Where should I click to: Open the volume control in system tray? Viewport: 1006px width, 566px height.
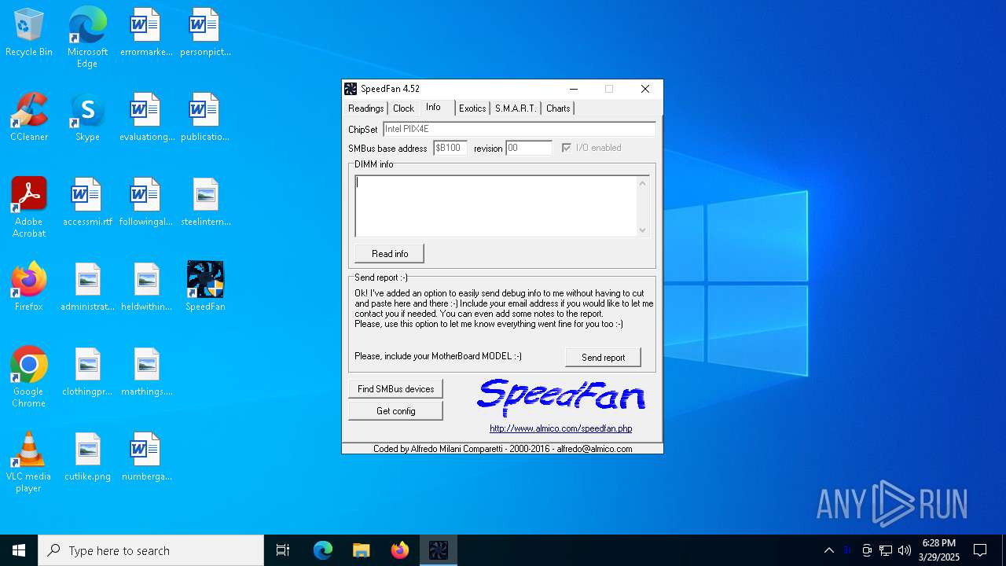pyautogui.click(x=904, y=550)
